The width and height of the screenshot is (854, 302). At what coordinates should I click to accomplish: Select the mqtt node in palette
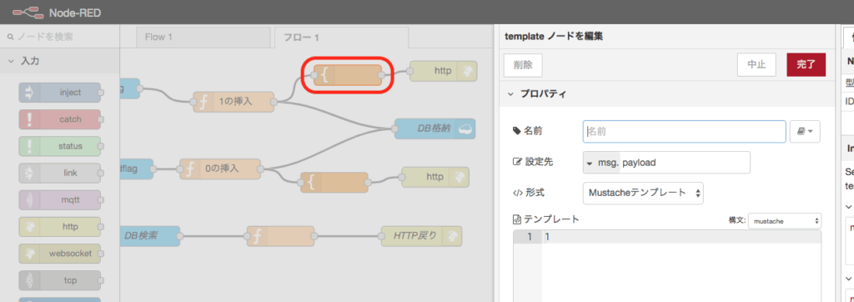60,199
